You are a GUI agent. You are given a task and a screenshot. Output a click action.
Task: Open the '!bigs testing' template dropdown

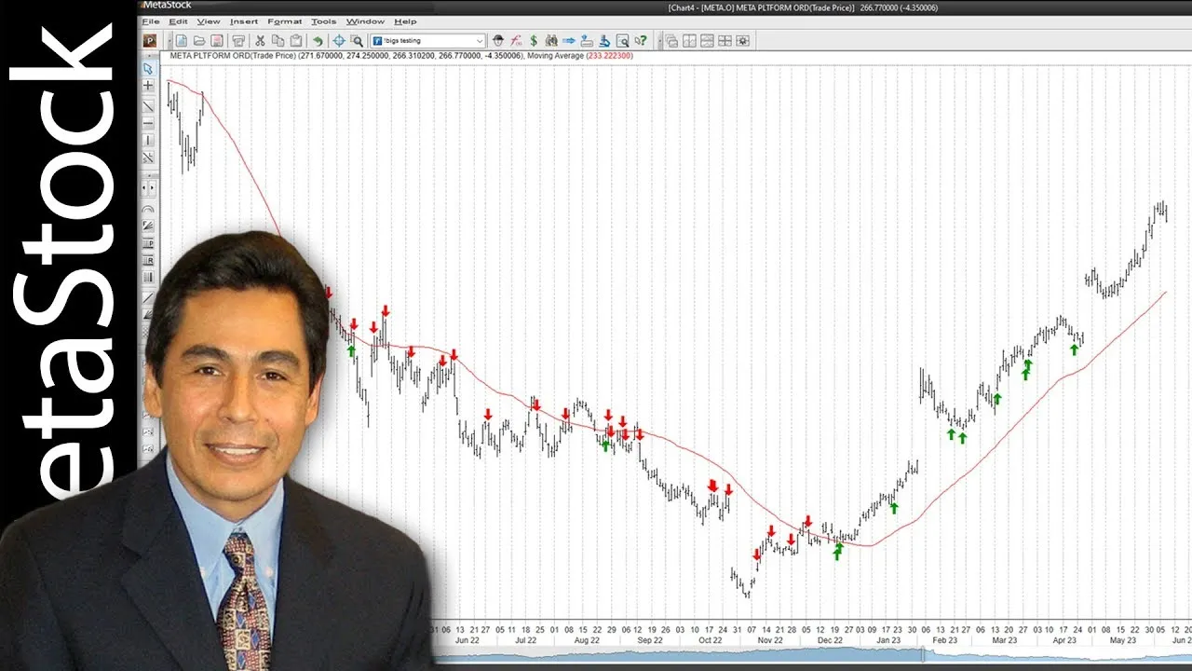[427, 41]
